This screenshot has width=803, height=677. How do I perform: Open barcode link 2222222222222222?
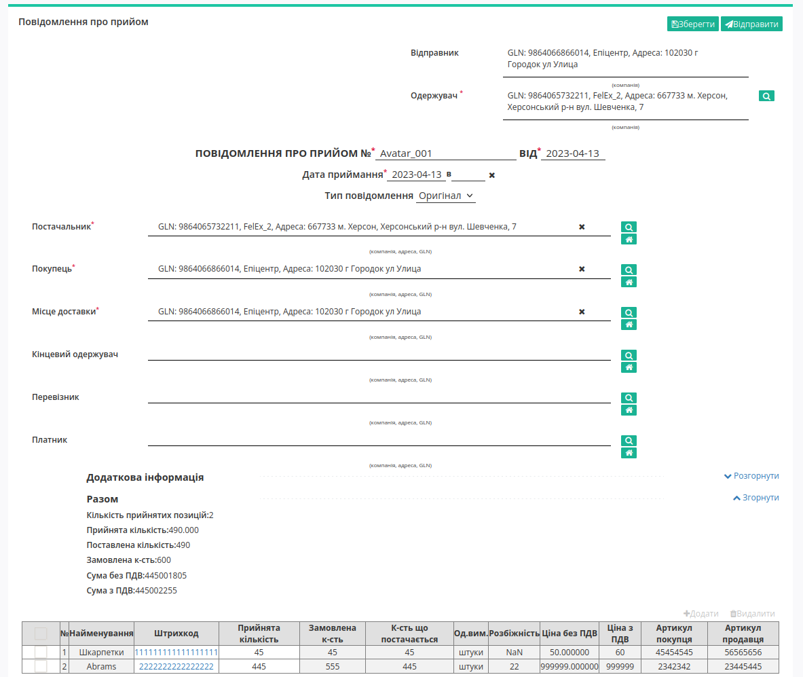pos(176,666)
